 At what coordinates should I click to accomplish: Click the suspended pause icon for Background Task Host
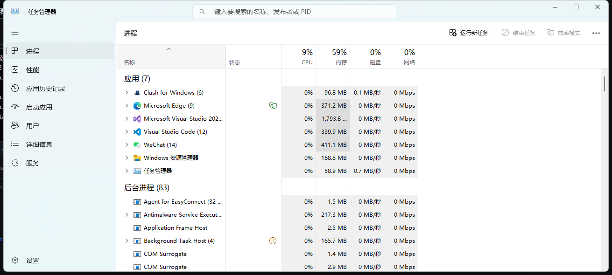coord(273,241)
